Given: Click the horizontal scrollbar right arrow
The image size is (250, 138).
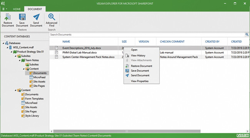Looking at the screenshot, I should [x=247, y=131].
